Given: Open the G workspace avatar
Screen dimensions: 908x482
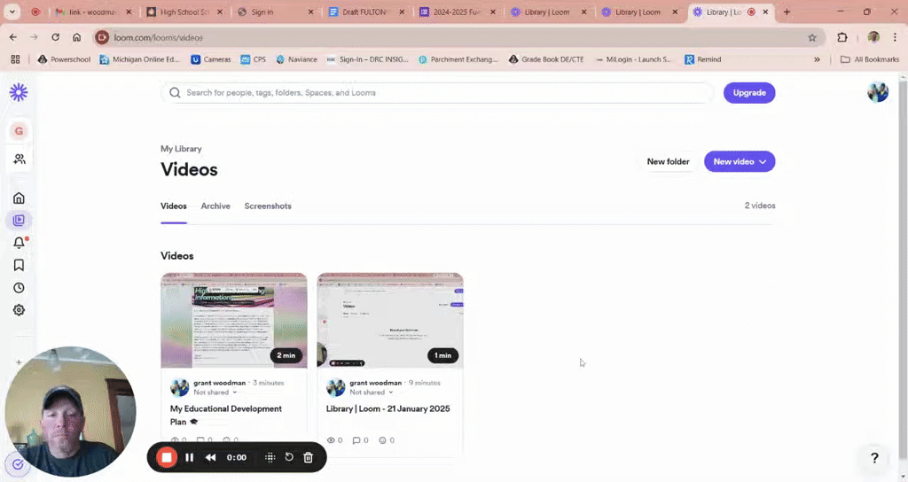Looking at the screenshot, I should 19,131.
